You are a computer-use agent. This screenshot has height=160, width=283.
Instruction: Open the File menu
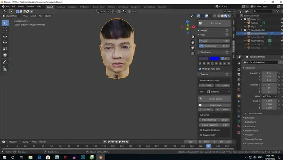click(8, 7)
